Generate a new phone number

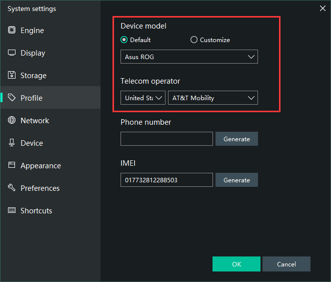236,139
